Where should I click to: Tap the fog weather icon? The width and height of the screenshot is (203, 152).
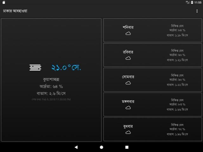point(35,67)
